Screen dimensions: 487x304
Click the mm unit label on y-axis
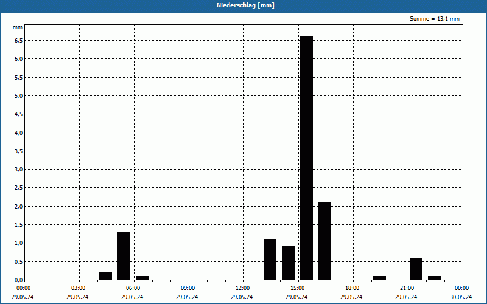point(18,27)
